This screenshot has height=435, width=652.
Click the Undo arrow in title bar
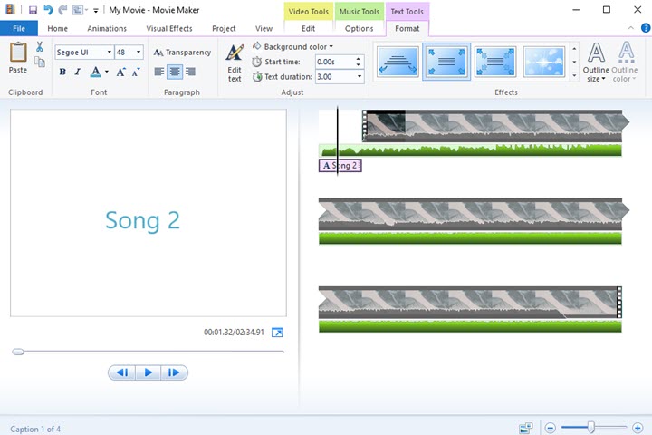[48, 10]
